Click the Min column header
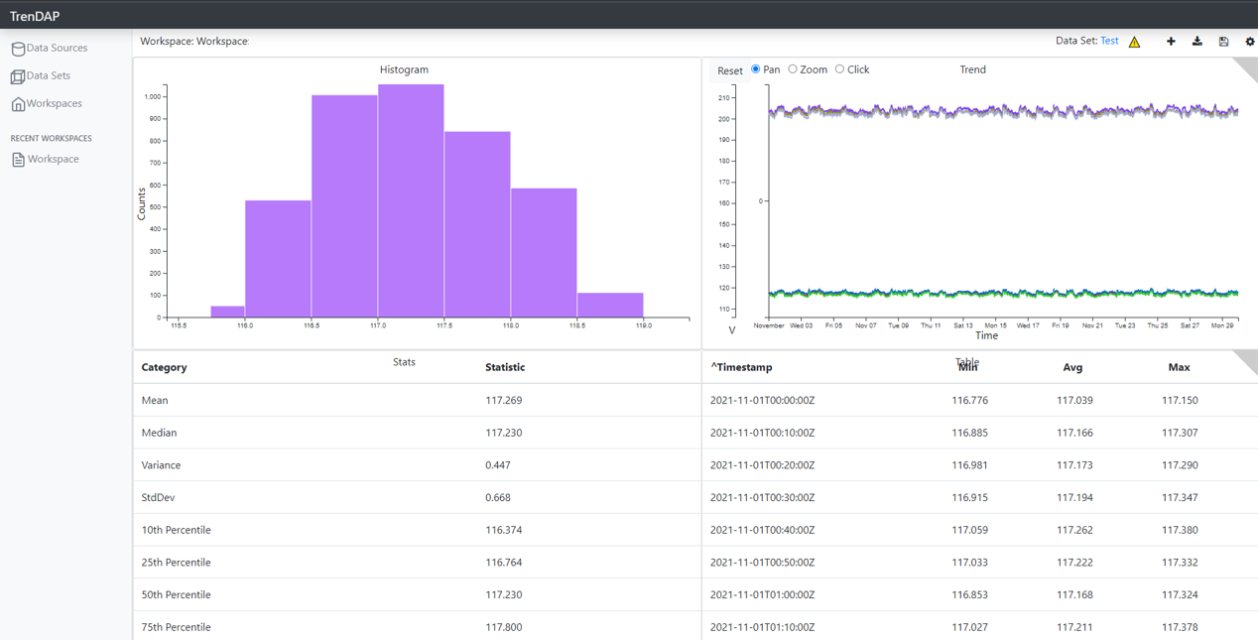Screen dimensions: 1258x640 point(968,367)
